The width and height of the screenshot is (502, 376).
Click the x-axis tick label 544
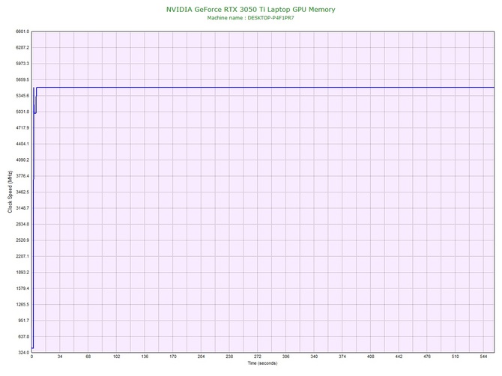[x=483, y=357]
